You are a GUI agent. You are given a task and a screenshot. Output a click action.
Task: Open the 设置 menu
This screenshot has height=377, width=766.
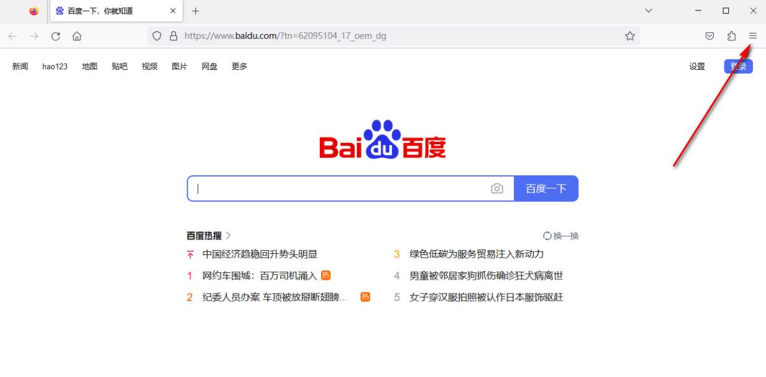[697, 66]
